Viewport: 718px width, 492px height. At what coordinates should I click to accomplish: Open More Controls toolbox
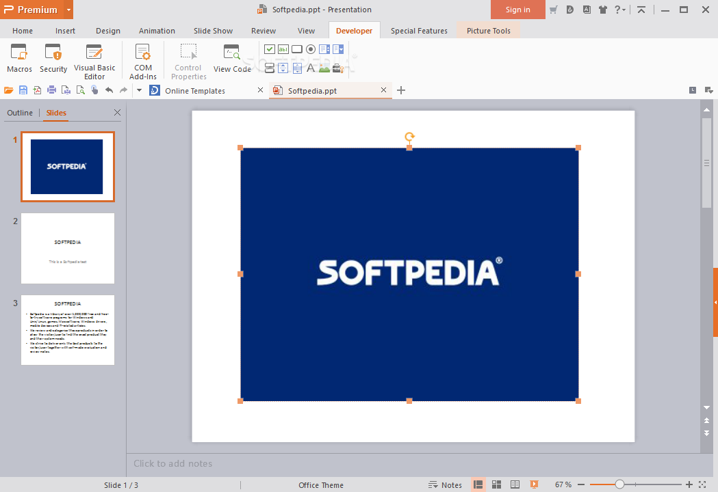(338, 68)
